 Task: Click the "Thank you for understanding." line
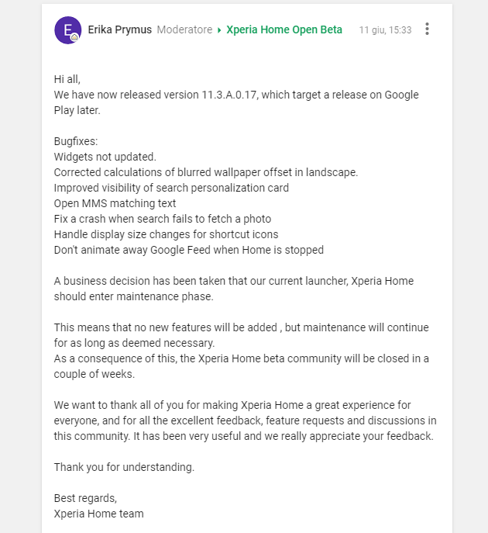point(124,467)
